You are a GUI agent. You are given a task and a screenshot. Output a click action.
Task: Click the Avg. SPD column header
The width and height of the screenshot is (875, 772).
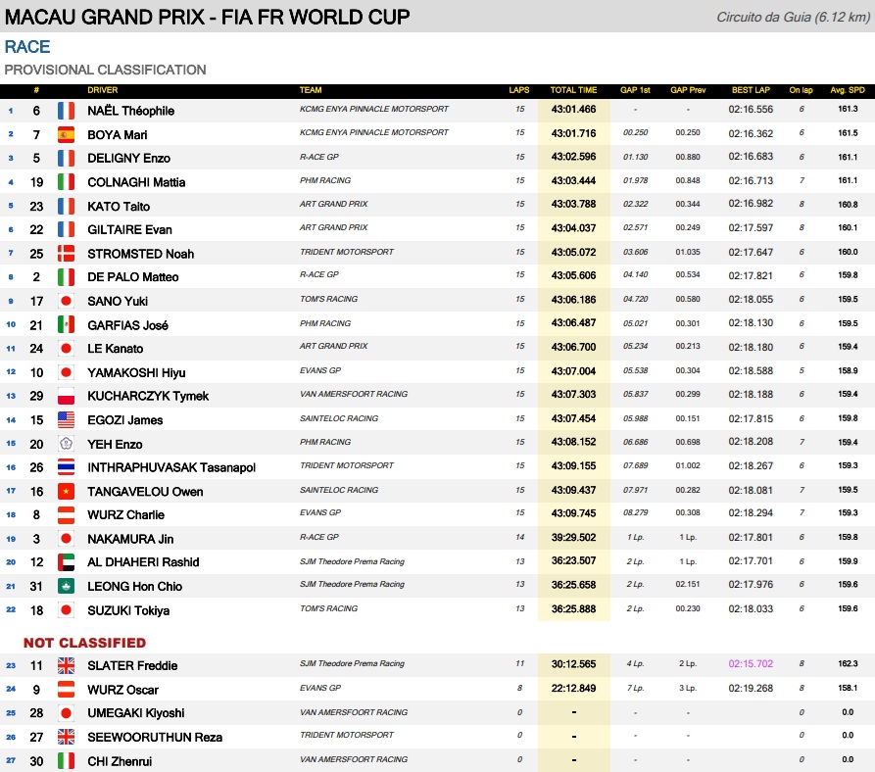(848, 90)
